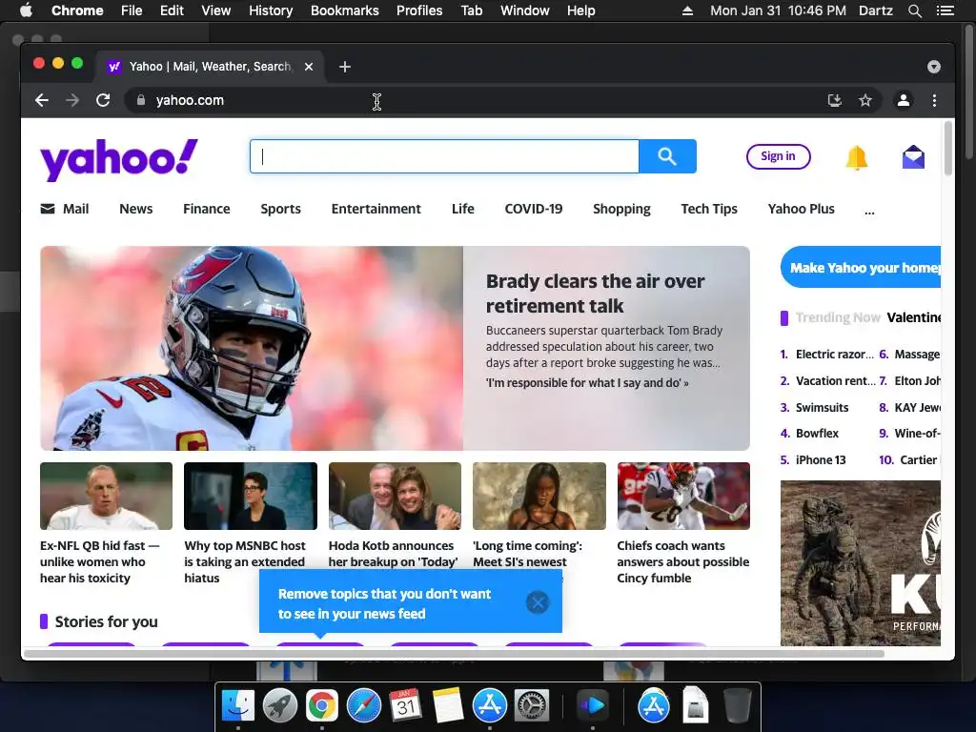Open the Apple menu
The image size is (976, 732).
(x=26, y=10)
